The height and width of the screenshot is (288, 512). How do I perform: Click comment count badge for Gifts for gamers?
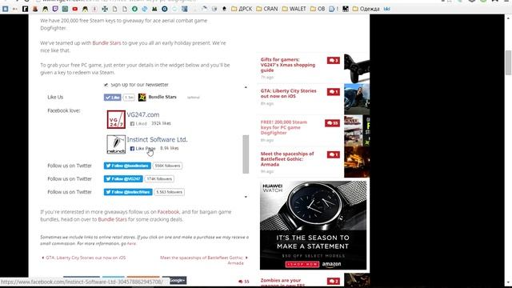point(334,61)
